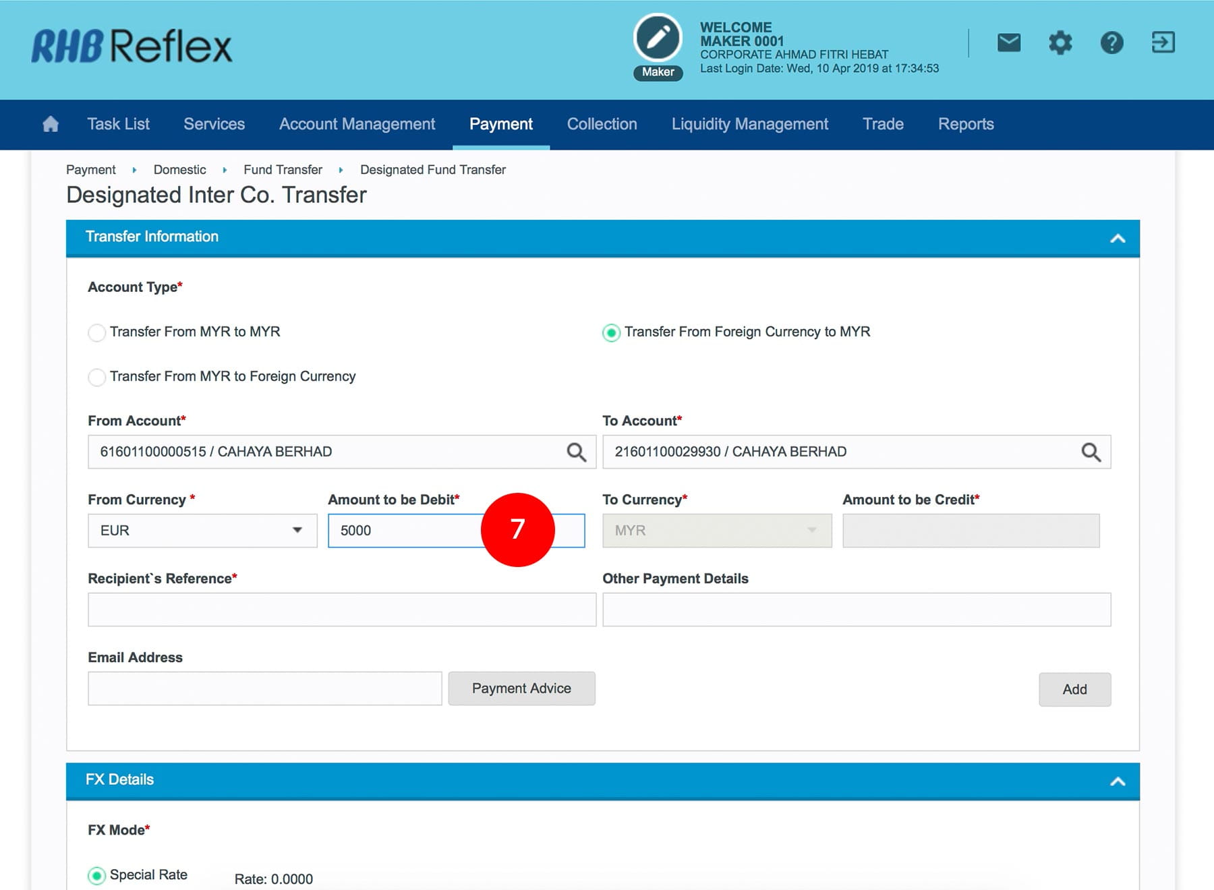The height and width of the screenshot is (890, 1214).
Task: Click the Payment Advice button
Action: click(x=521, y=688)
